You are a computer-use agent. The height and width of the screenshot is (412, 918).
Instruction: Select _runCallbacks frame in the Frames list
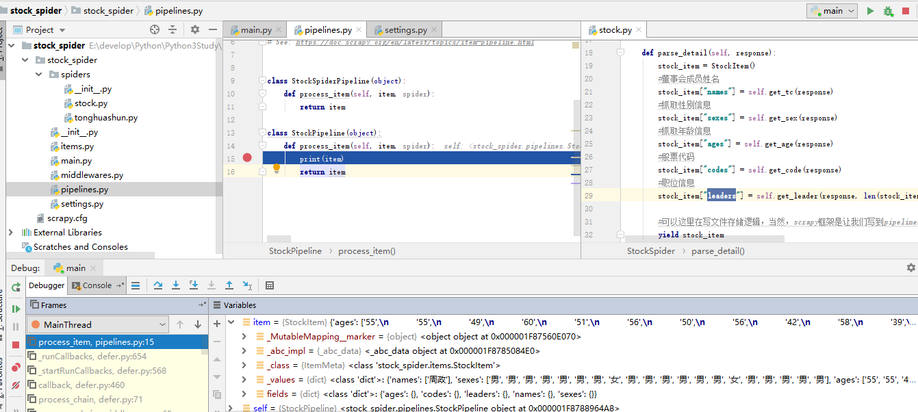pos(92,357)
